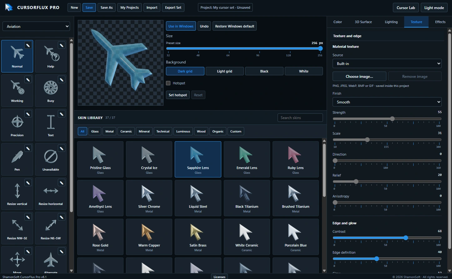Viewport: 452px width, 279px height.
Task: Open the Effects tab
Action: click(x=440, y=22)
